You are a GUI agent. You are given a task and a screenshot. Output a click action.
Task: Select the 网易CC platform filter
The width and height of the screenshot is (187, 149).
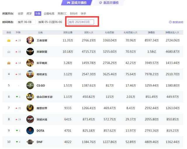62,14
